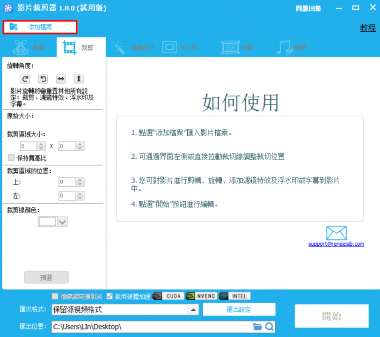
Task: Flip video vertically icon
Action: click(x=79, y=79)
